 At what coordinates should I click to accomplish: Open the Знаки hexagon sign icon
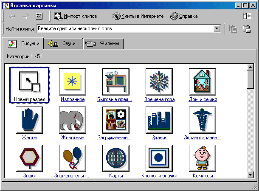[29, 158]
